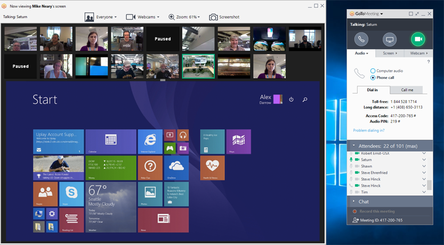Open the PC settings gear tile
Image resolution: width=444 pixels, height=245 pixels.
click(x=52, y=214)
